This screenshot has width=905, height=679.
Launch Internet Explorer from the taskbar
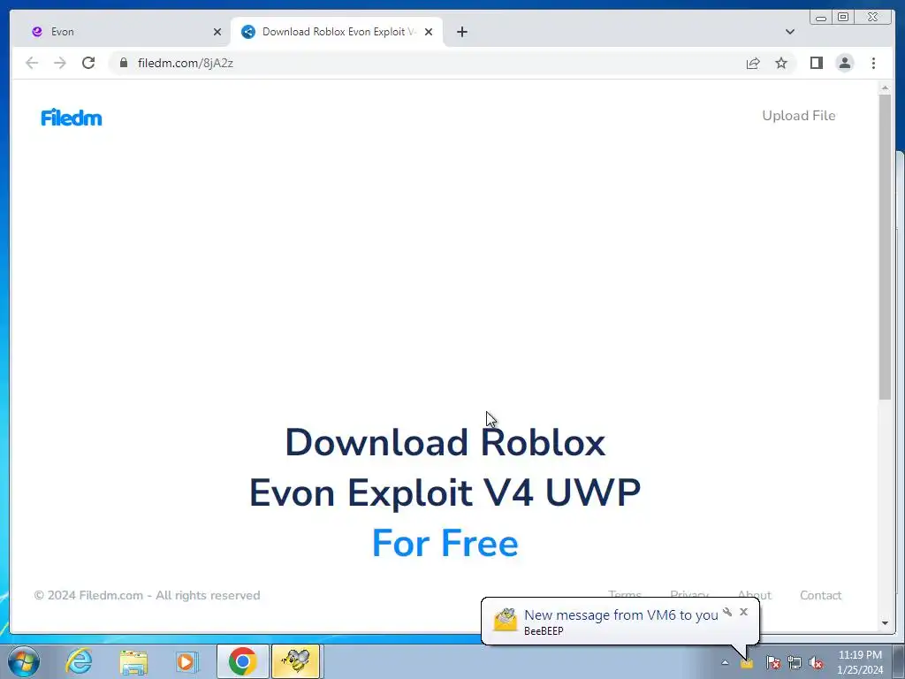point(79,661)
